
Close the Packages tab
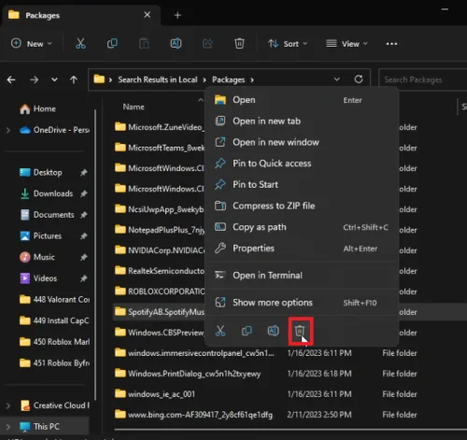(148, 15)
